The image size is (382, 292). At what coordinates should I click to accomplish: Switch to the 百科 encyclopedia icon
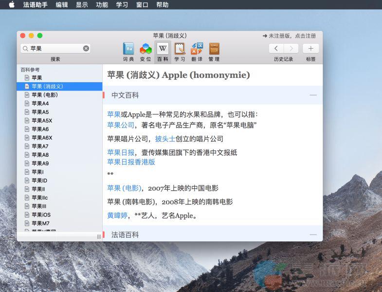click(x=163, y=49)
